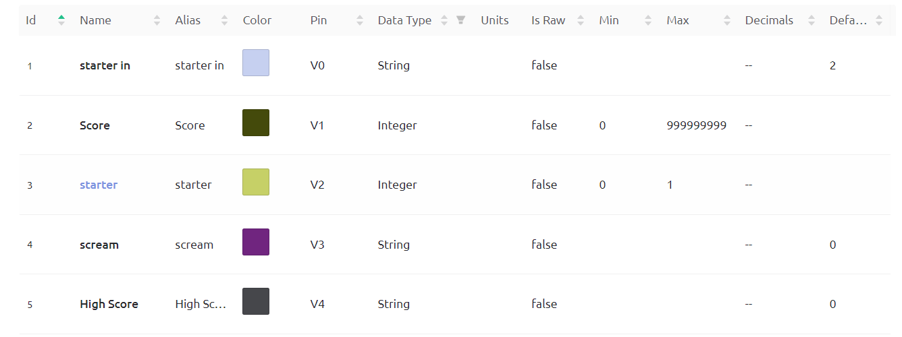The width and height of the screenshot is (902, 337).
Task: Click the Data Type sort arrows
Action: [x=445, y=20]
